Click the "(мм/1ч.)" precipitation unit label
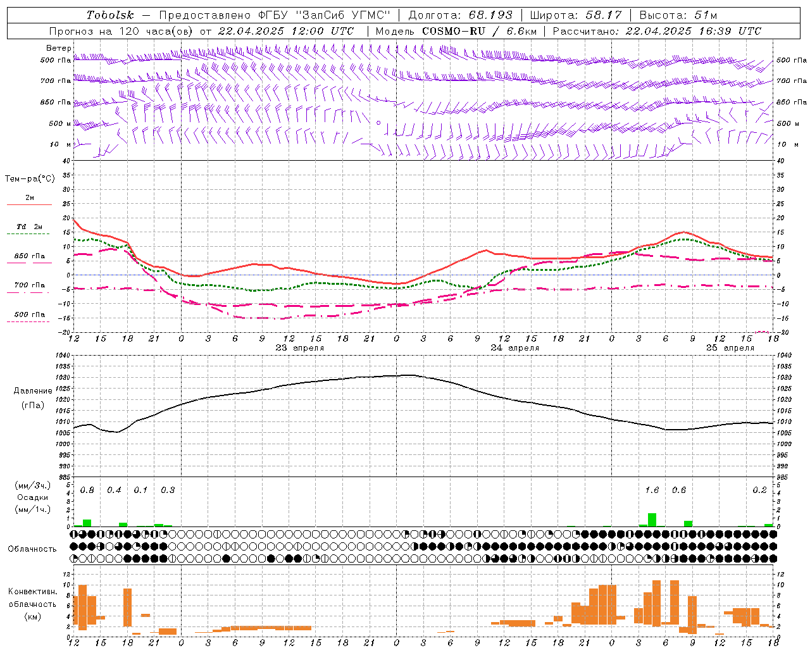Image resolution: width=810 pixels, height=648 pixels. point(32,509)
